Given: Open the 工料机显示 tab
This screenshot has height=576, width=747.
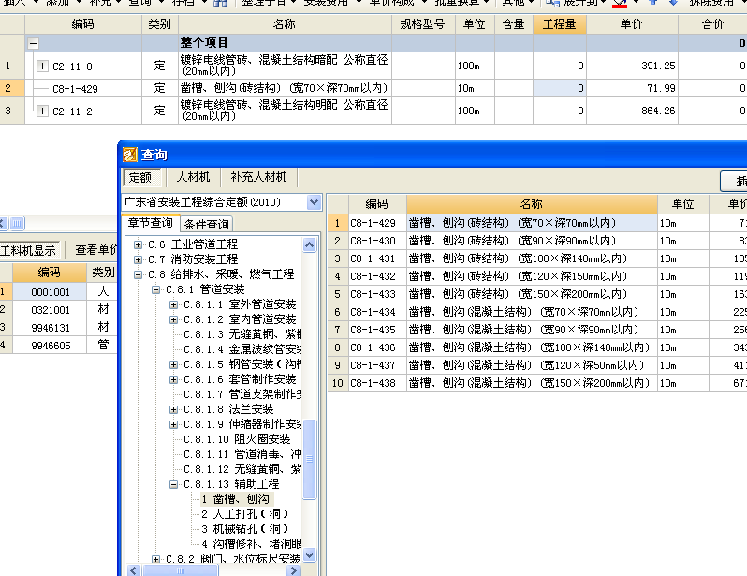Looking at the screenshot, I should 28,250.
